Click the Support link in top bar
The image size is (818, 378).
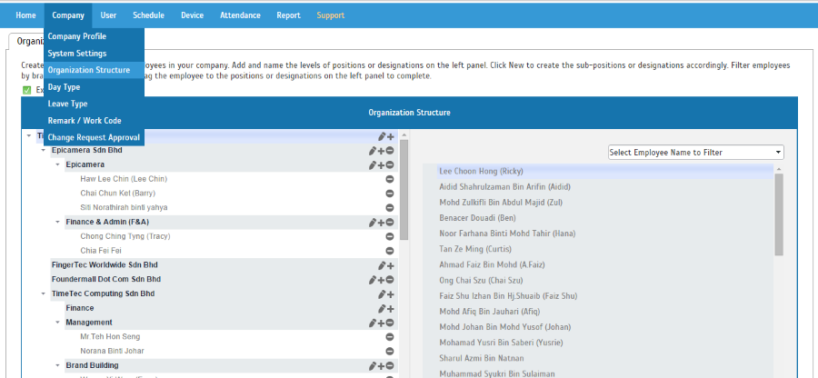coord(330,15)
